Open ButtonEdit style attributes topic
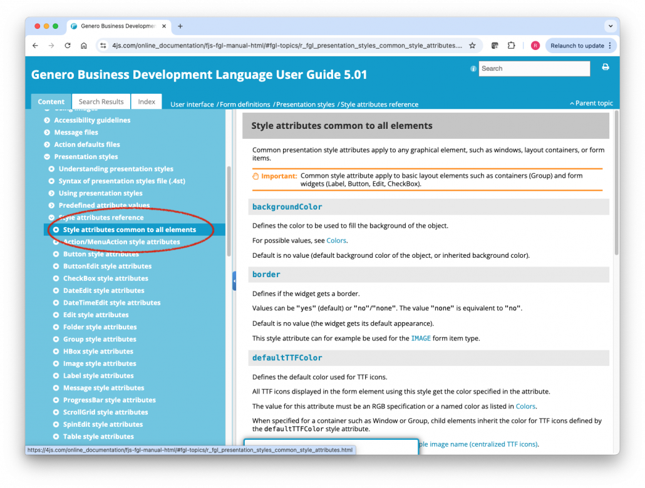645x488 pixels. pyautogui.click(x=107, y=266)
